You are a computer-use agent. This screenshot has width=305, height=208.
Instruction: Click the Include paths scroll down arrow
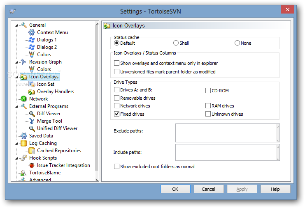(x=278, y=159)
